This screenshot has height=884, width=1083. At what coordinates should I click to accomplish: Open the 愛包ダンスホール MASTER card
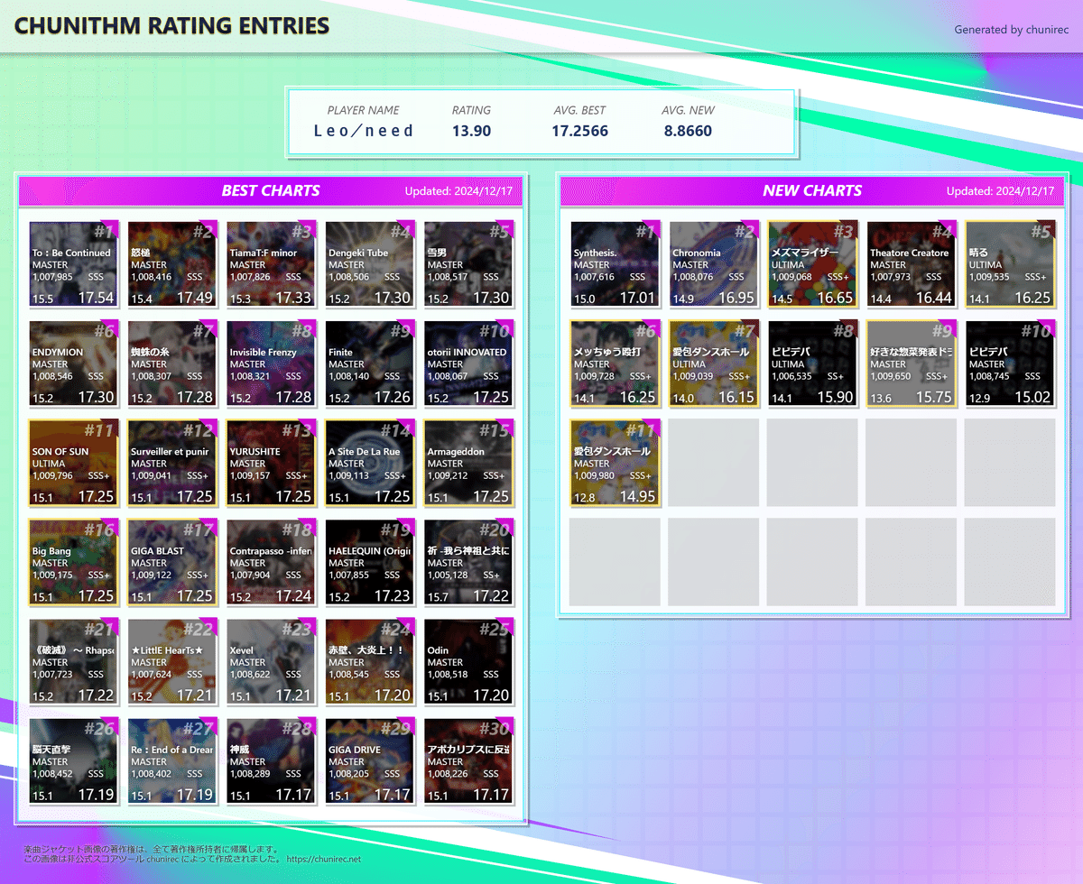[616, 463]
